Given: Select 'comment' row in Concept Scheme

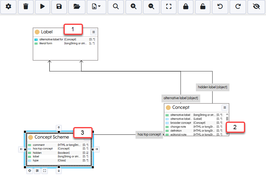Looking at the screenshot, I should (58, 145).
